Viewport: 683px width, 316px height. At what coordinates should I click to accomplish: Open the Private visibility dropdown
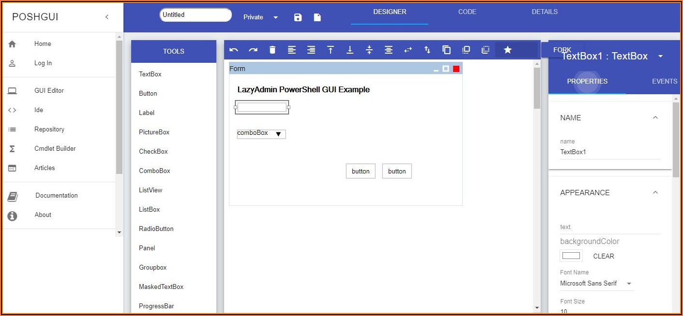coord(261,17)
